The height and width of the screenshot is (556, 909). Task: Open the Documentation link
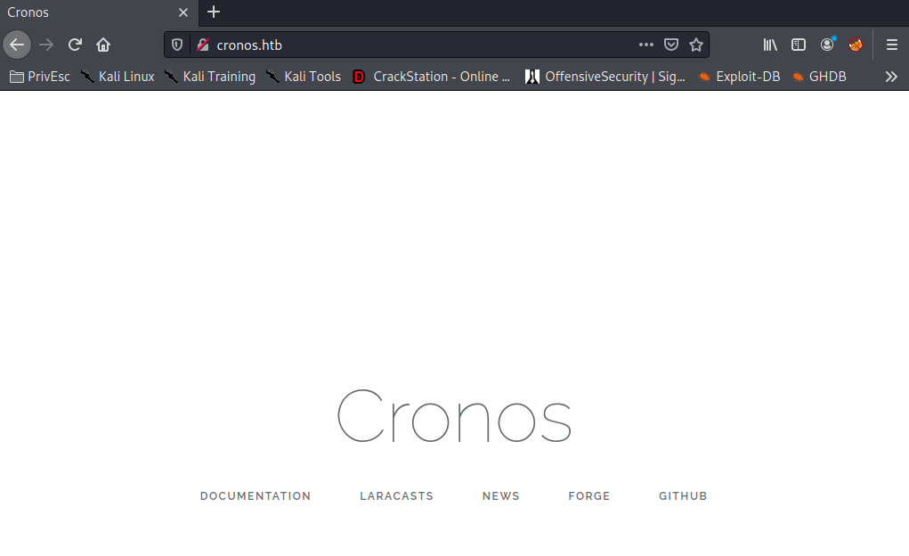(x=256, y=496)
